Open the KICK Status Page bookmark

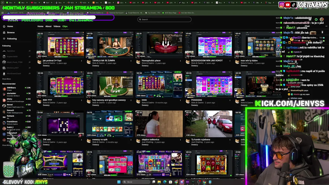(x=169, y=13)
